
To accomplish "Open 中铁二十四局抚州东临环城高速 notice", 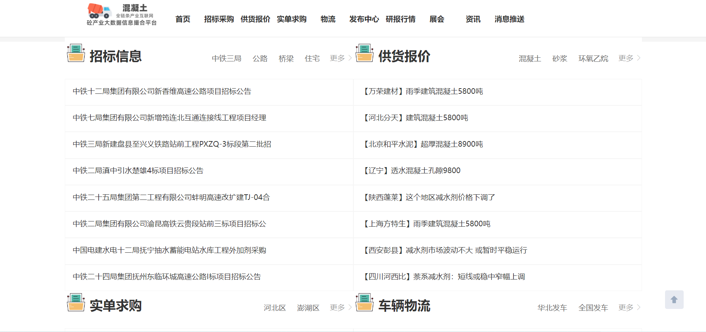I will 167,277.
